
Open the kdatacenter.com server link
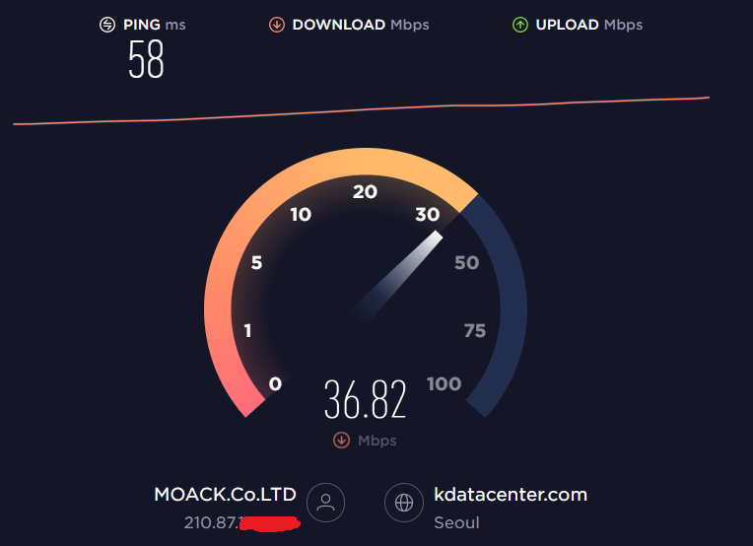(x=511, y=495)
